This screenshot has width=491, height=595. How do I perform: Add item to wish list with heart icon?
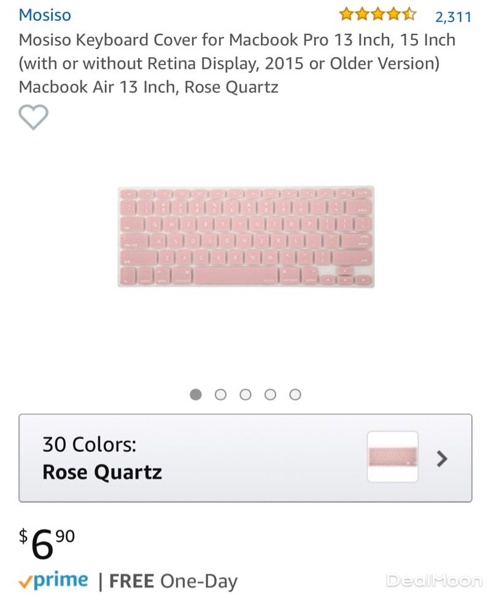tap(33, 117)
